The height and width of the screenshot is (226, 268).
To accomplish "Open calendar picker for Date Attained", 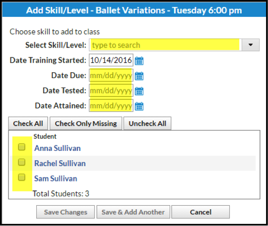I will 139,106.
